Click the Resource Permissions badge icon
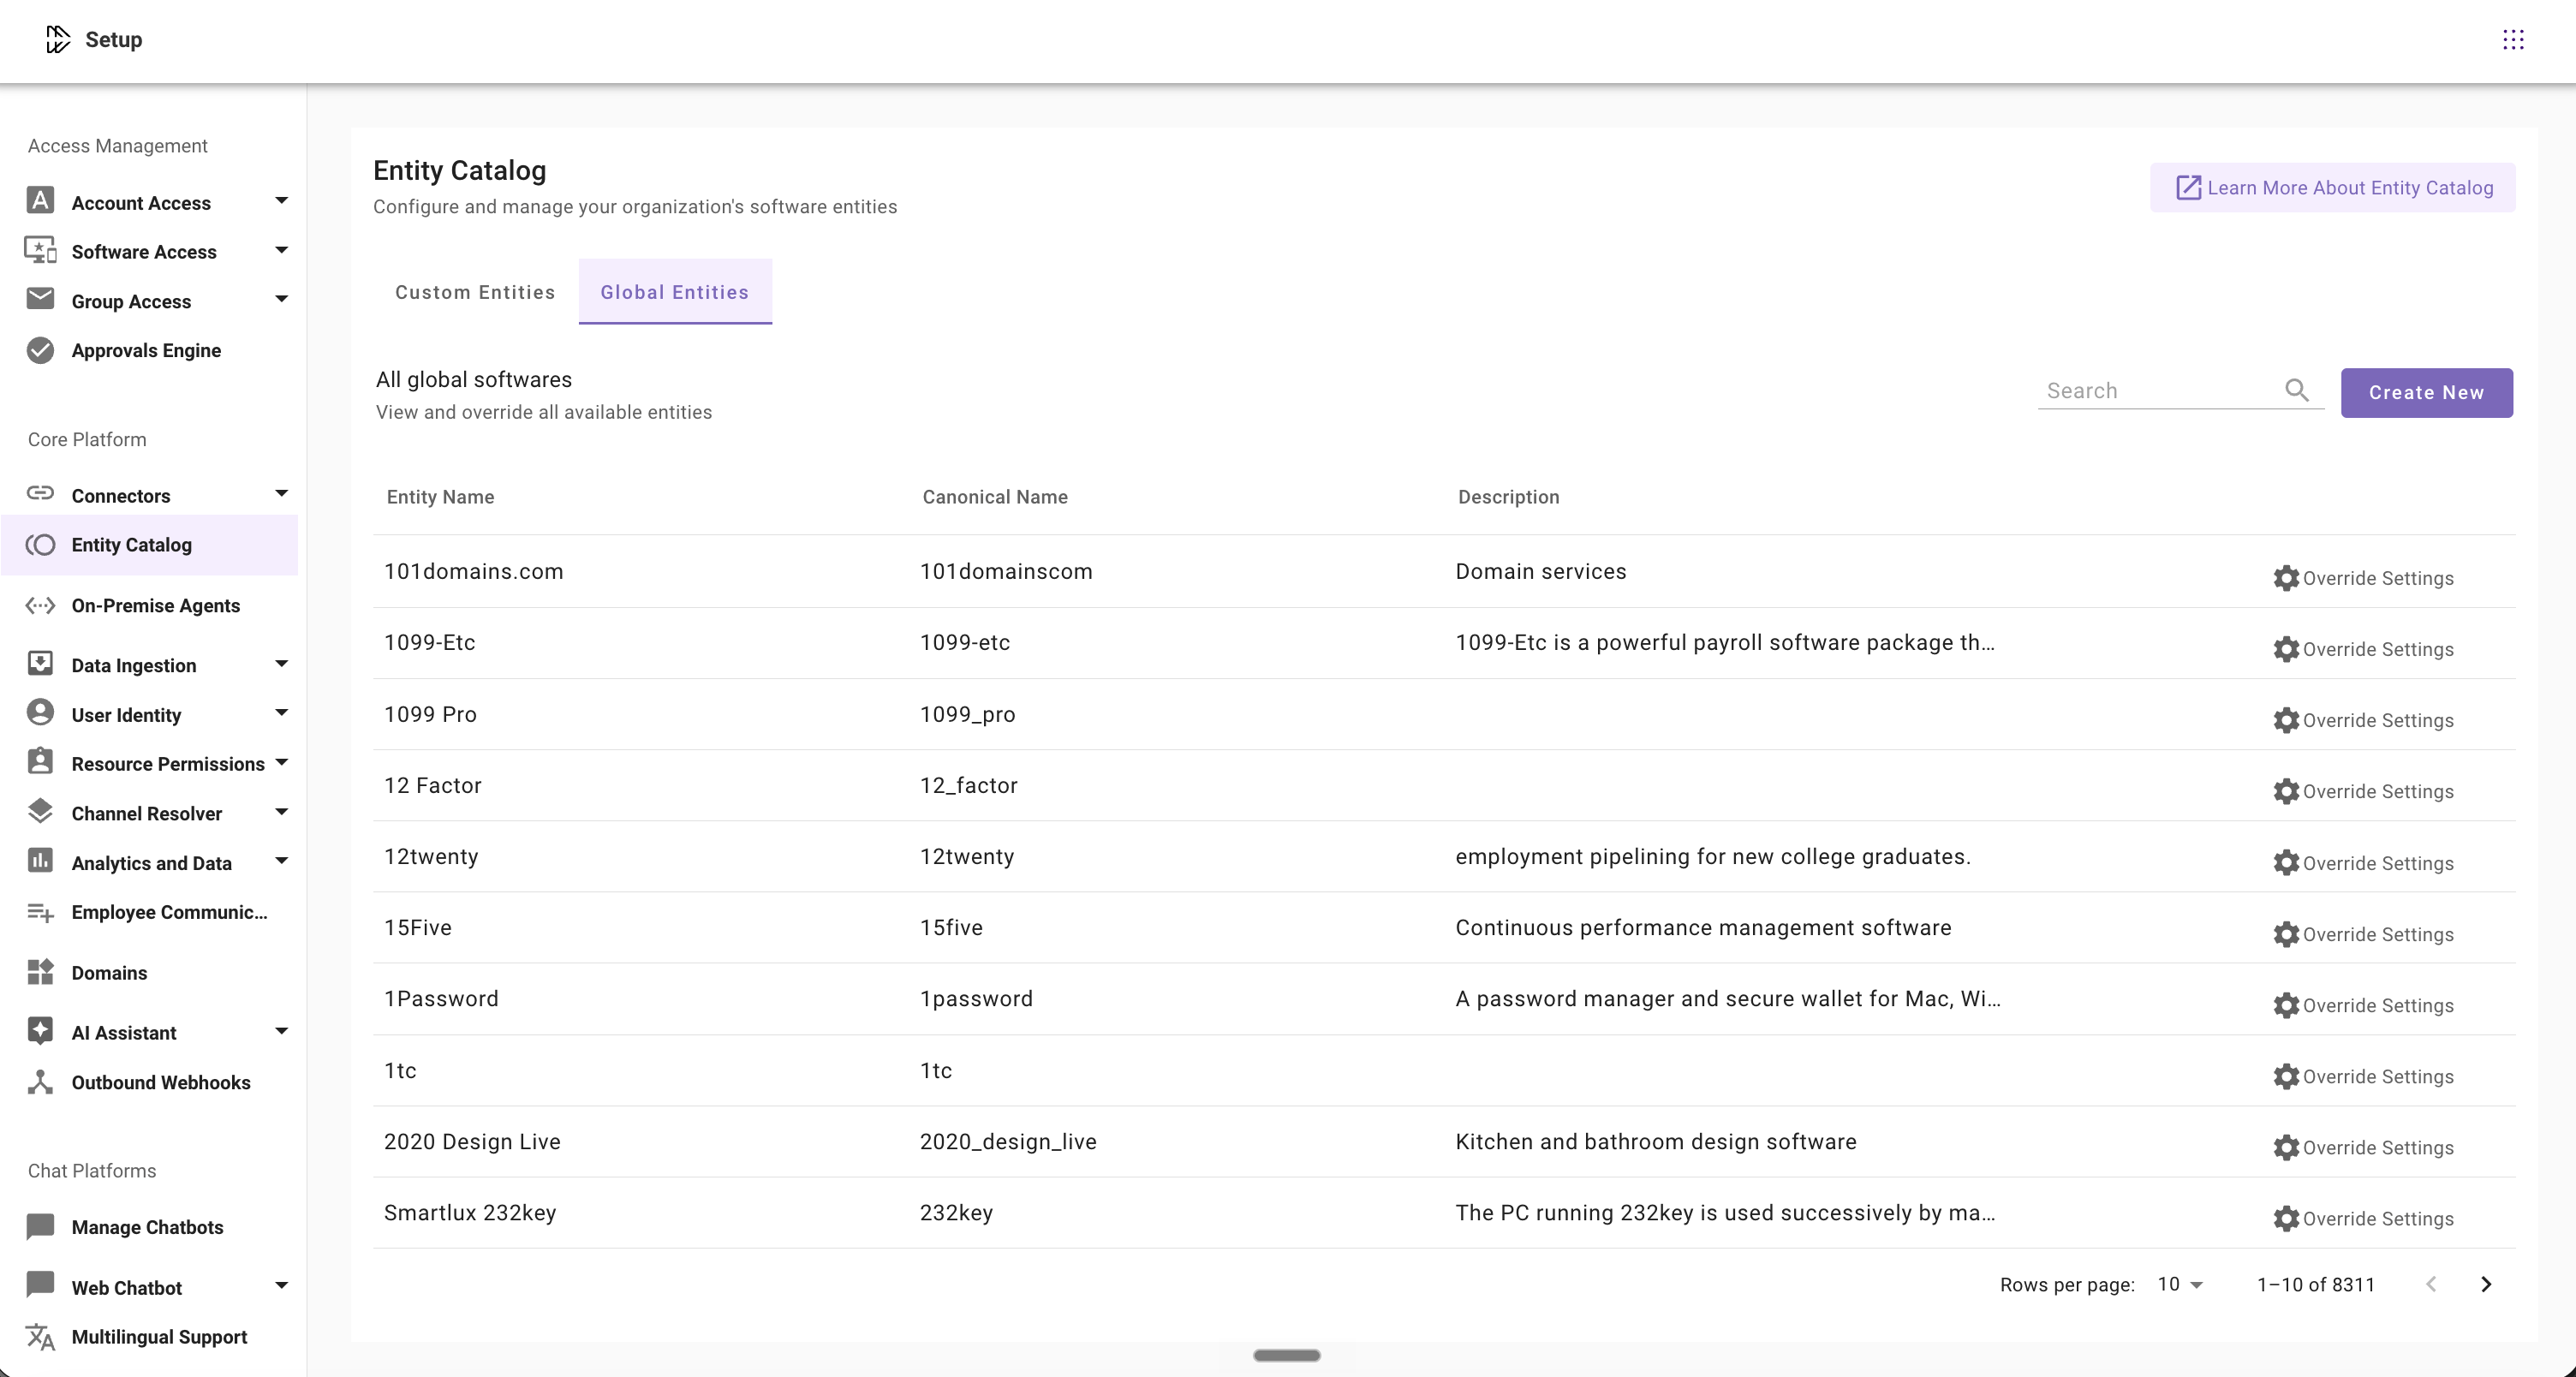 pos(40,761)
